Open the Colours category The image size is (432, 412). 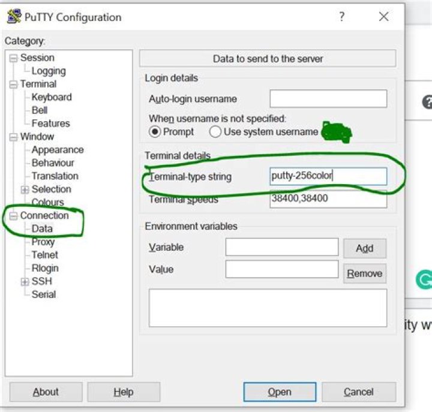click(x=47, y=202)
